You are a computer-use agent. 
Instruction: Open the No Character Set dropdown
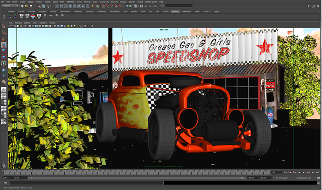(x=304, y=178)
